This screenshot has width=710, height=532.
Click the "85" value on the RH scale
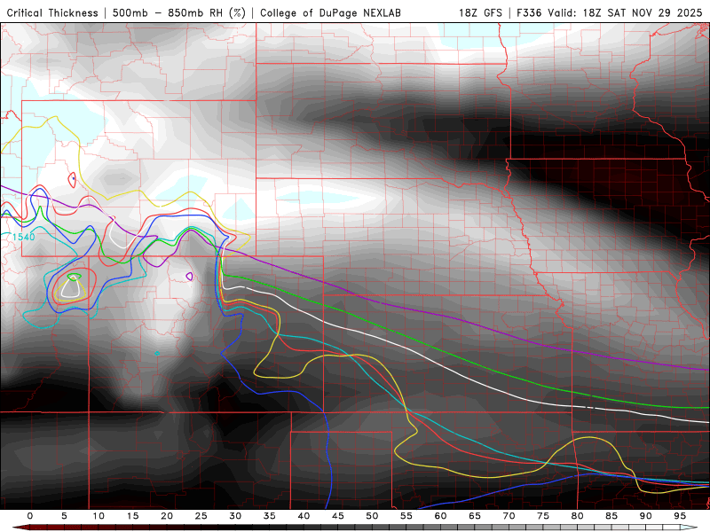click(x=611, y=516)
